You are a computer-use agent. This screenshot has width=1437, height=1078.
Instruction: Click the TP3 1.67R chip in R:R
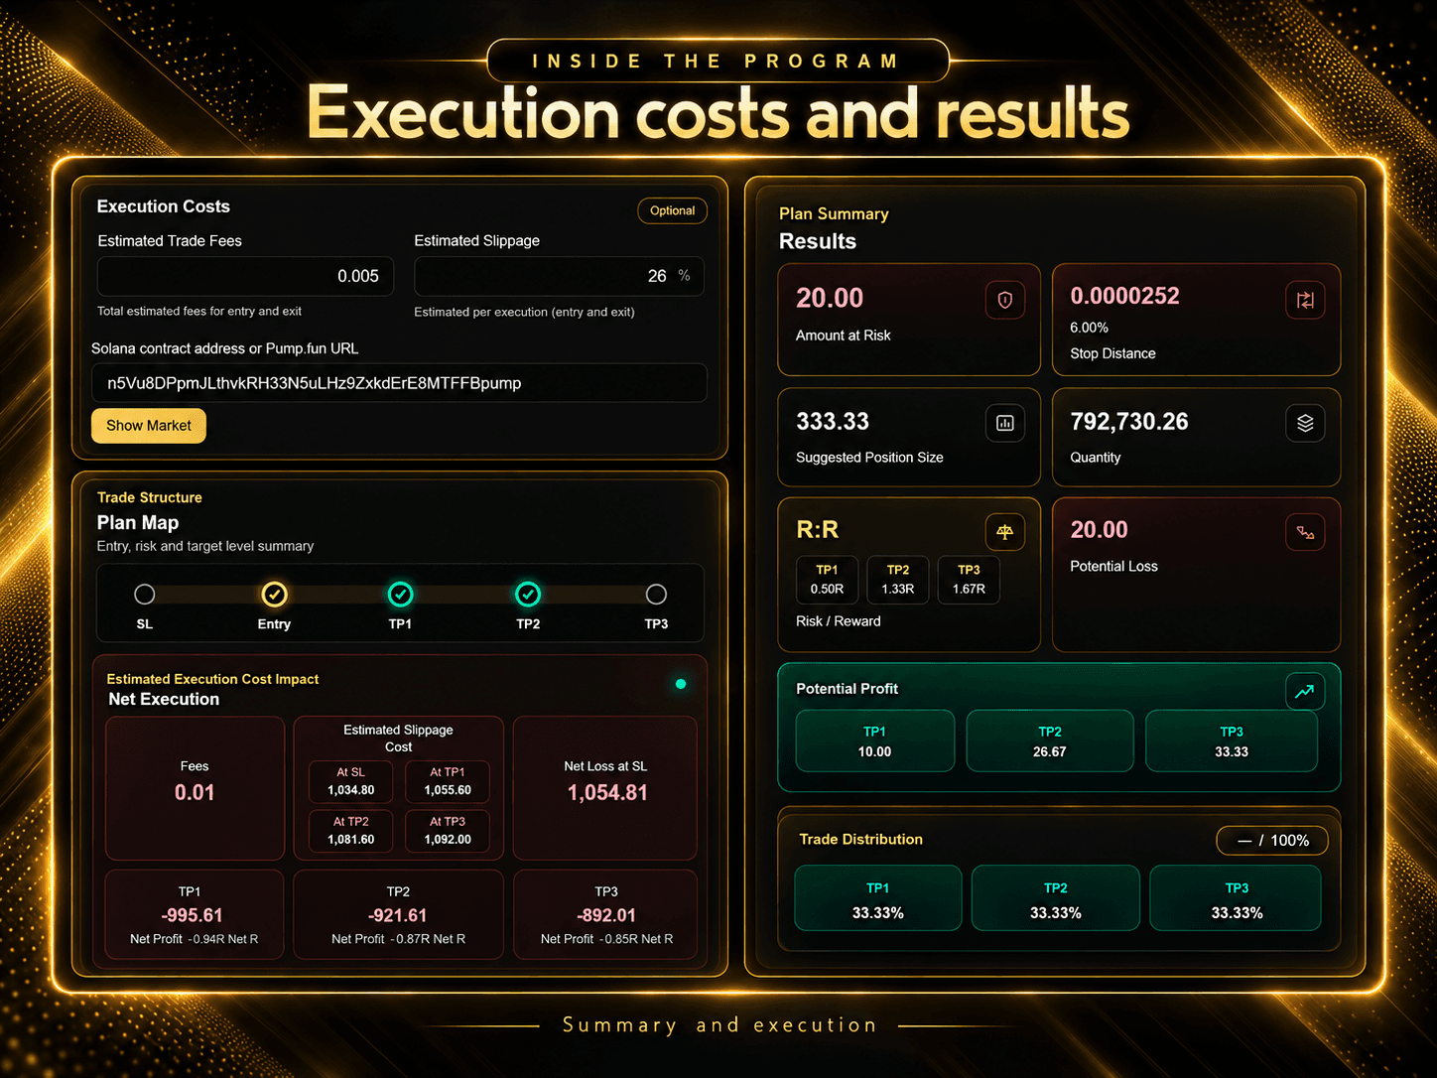pos(969,580)
